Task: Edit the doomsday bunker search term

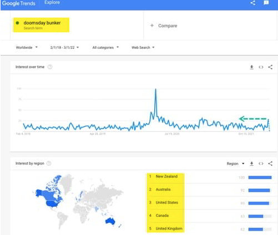Action: 41,25
